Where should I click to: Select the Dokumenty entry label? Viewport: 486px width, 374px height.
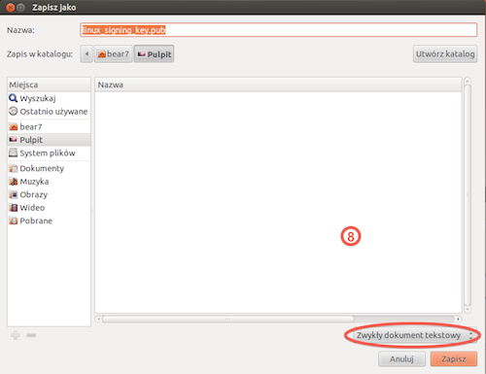pyautogui.click(x=42, y=168)
